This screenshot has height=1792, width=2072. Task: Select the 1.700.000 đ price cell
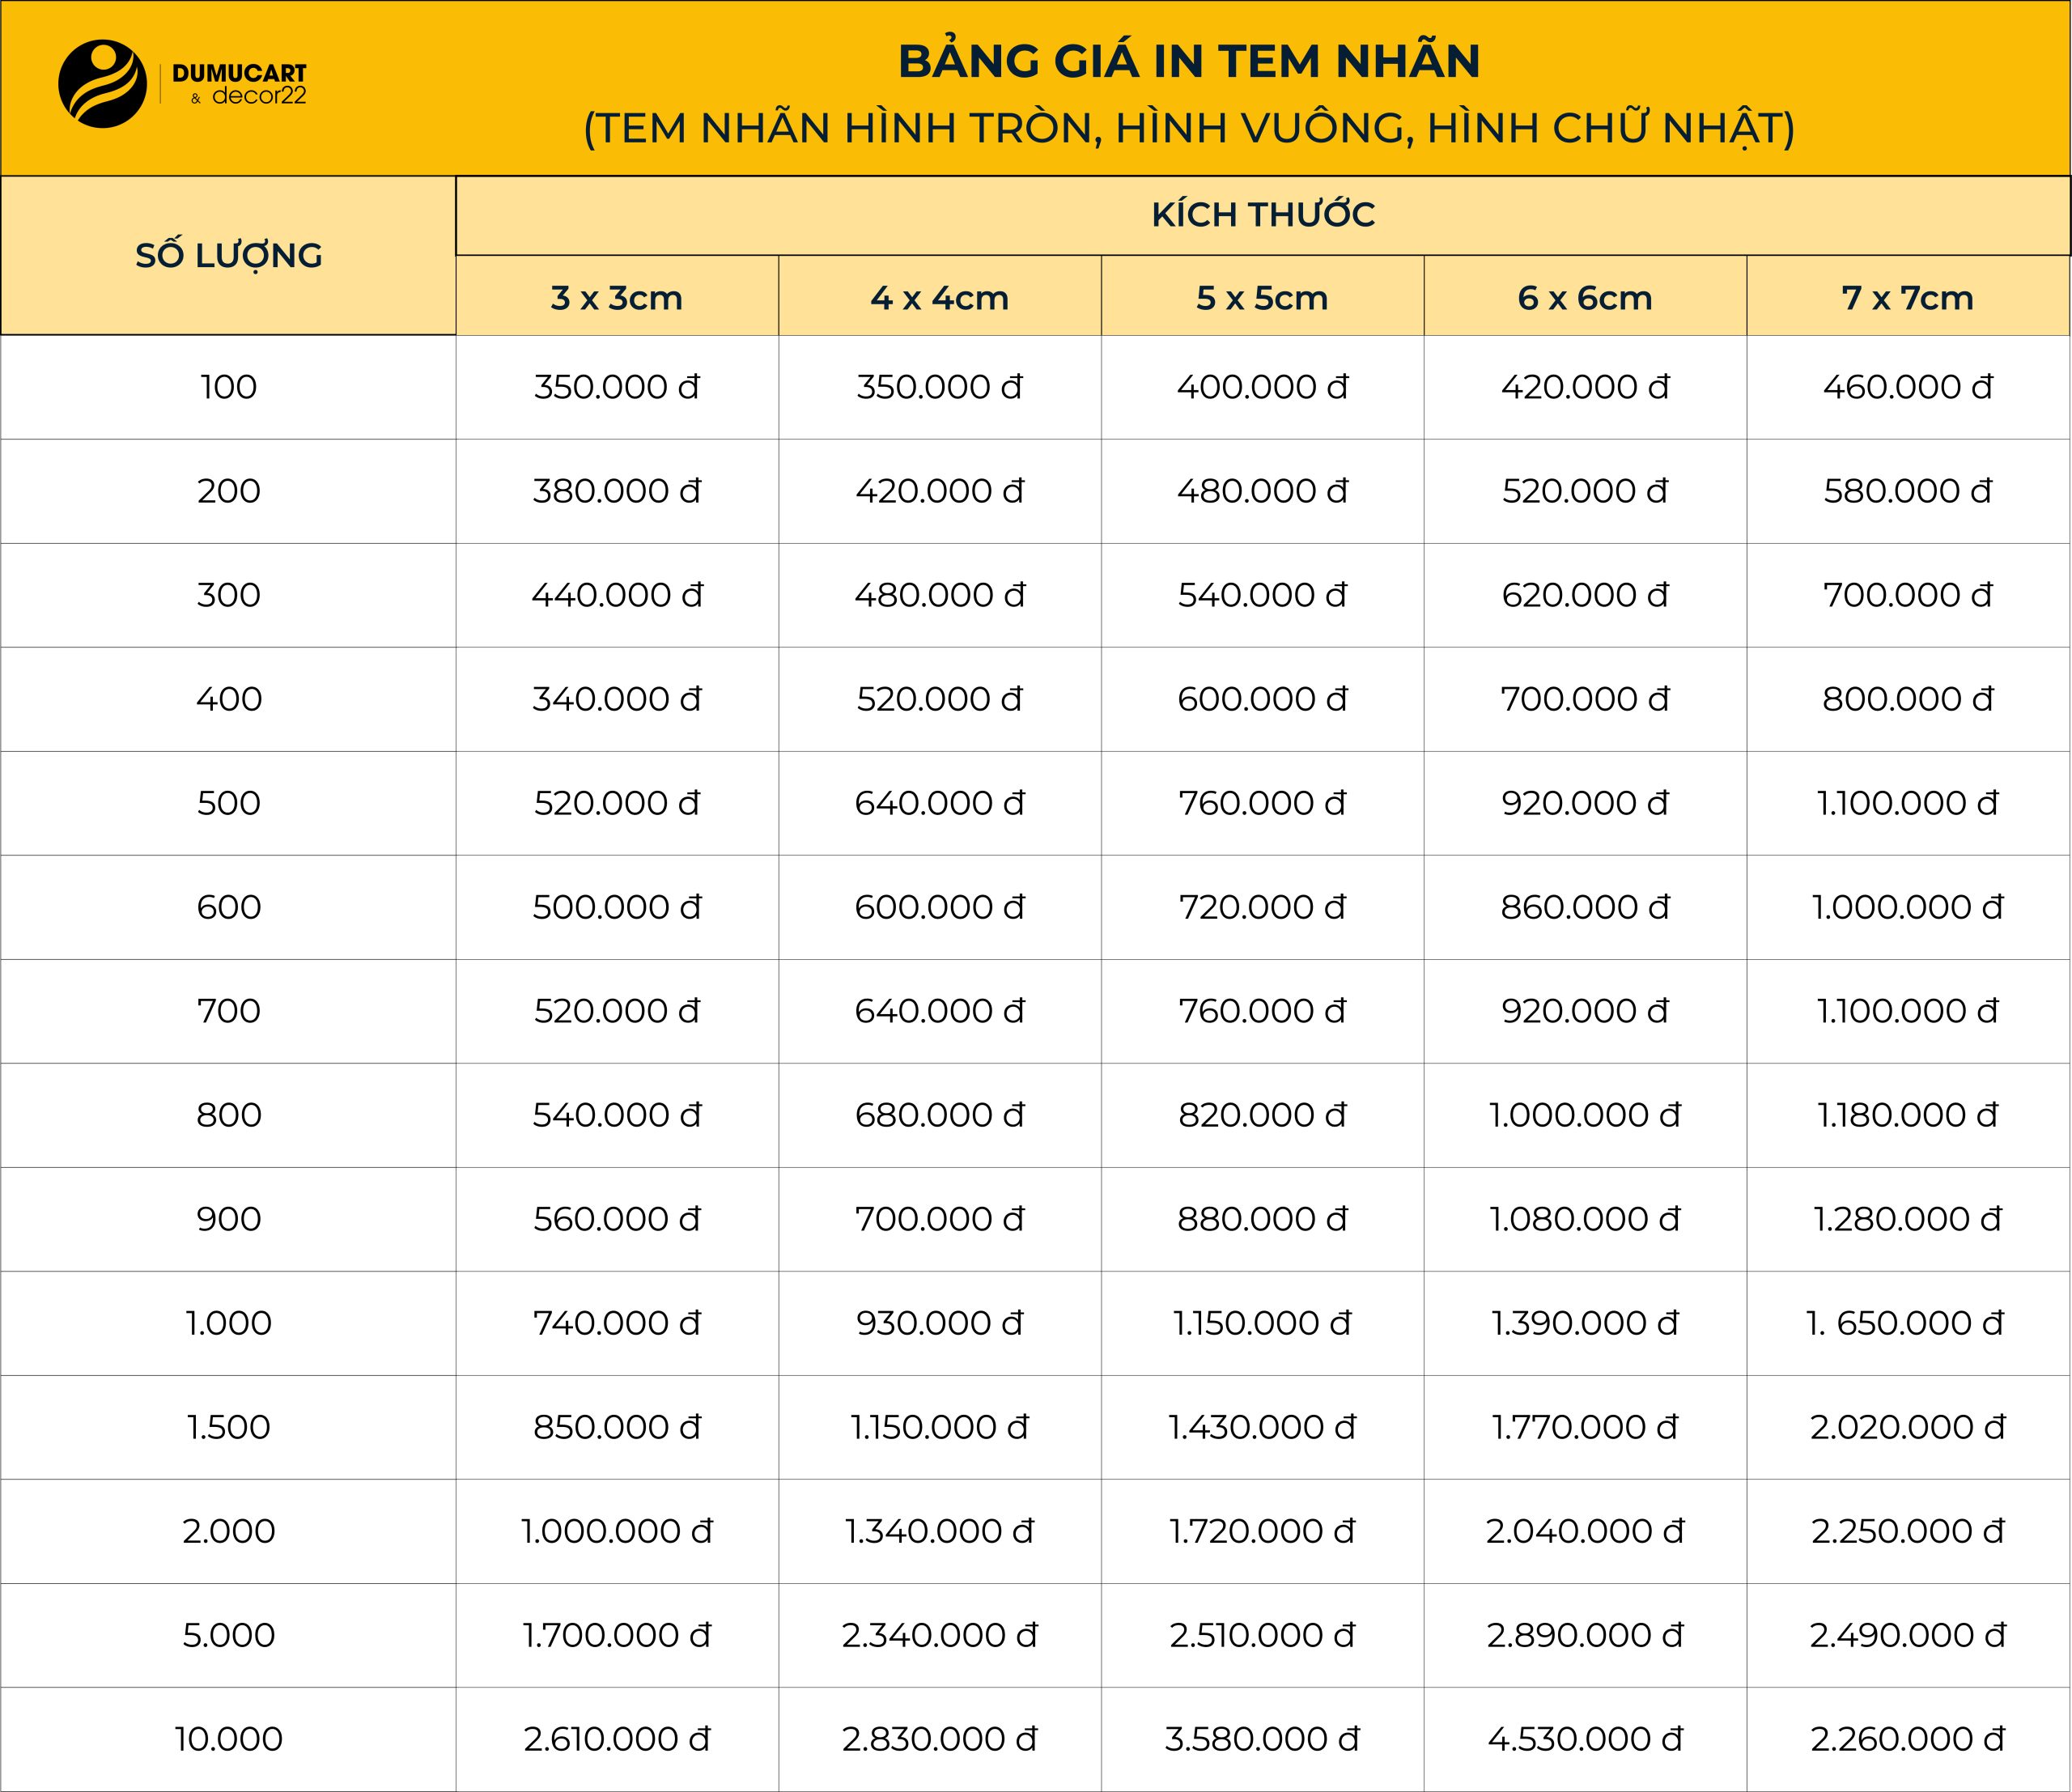click(617, 1635)
